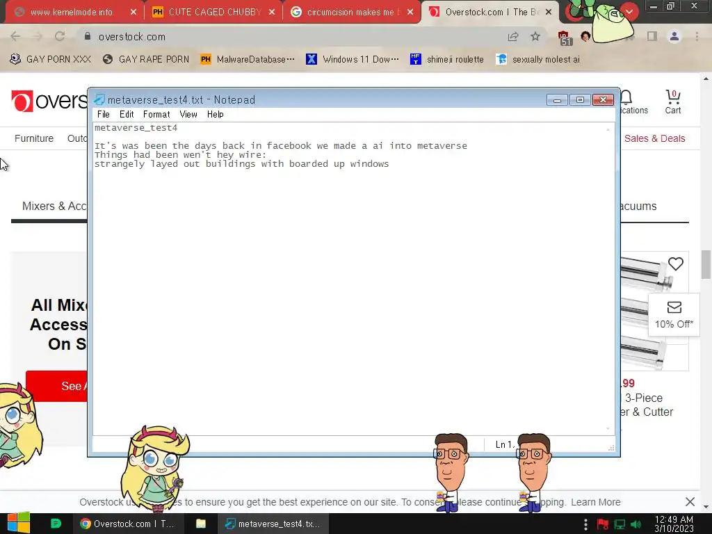Open volume control in tray
This screenshot has width=712, height=534.
coord(636,524)
